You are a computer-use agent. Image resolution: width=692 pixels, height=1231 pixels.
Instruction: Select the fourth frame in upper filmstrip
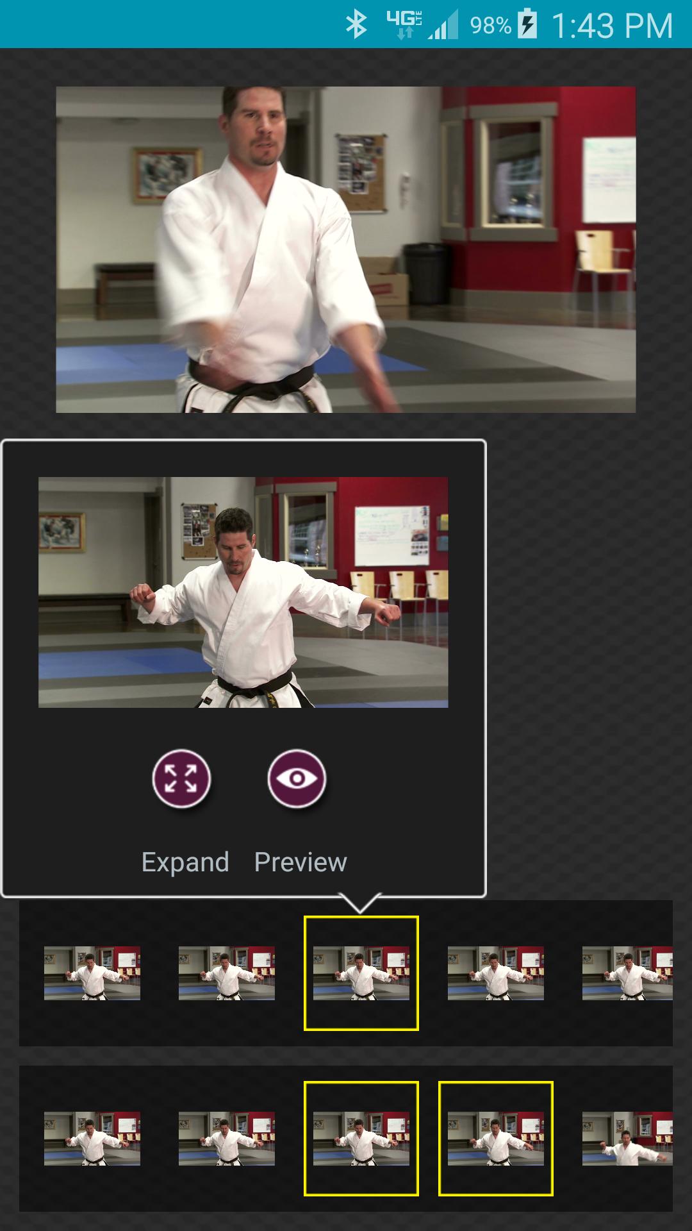coord(496,973)
